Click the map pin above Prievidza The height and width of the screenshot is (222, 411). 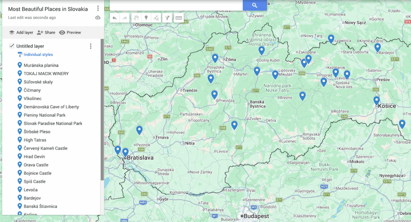214,95
